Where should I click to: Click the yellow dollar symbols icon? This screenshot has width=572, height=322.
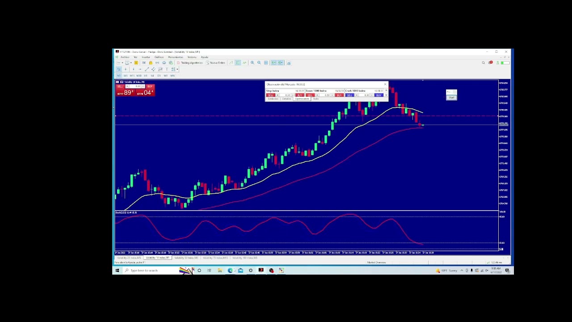[136, 63]
